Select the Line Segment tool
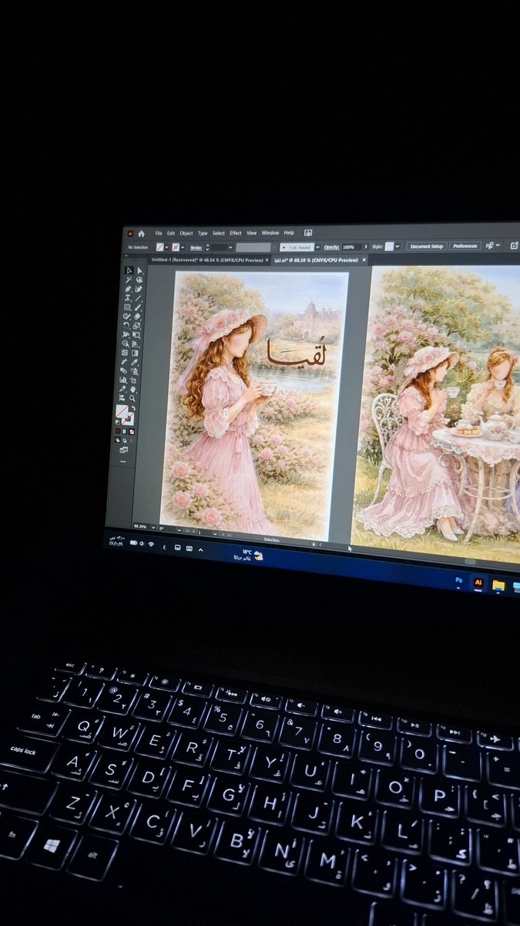520x926 pixels. 138,298
